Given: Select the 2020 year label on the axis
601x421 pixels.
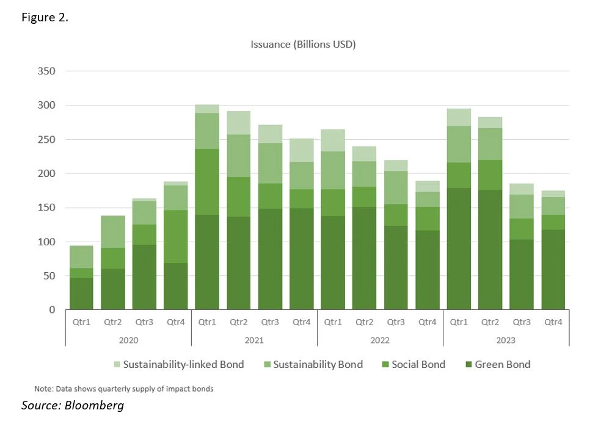Looking at the screenshot, I should [x=128, y=340].
